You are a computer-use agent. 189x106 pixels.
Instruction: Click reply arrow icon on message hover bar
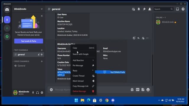click(x=139, y=38)
